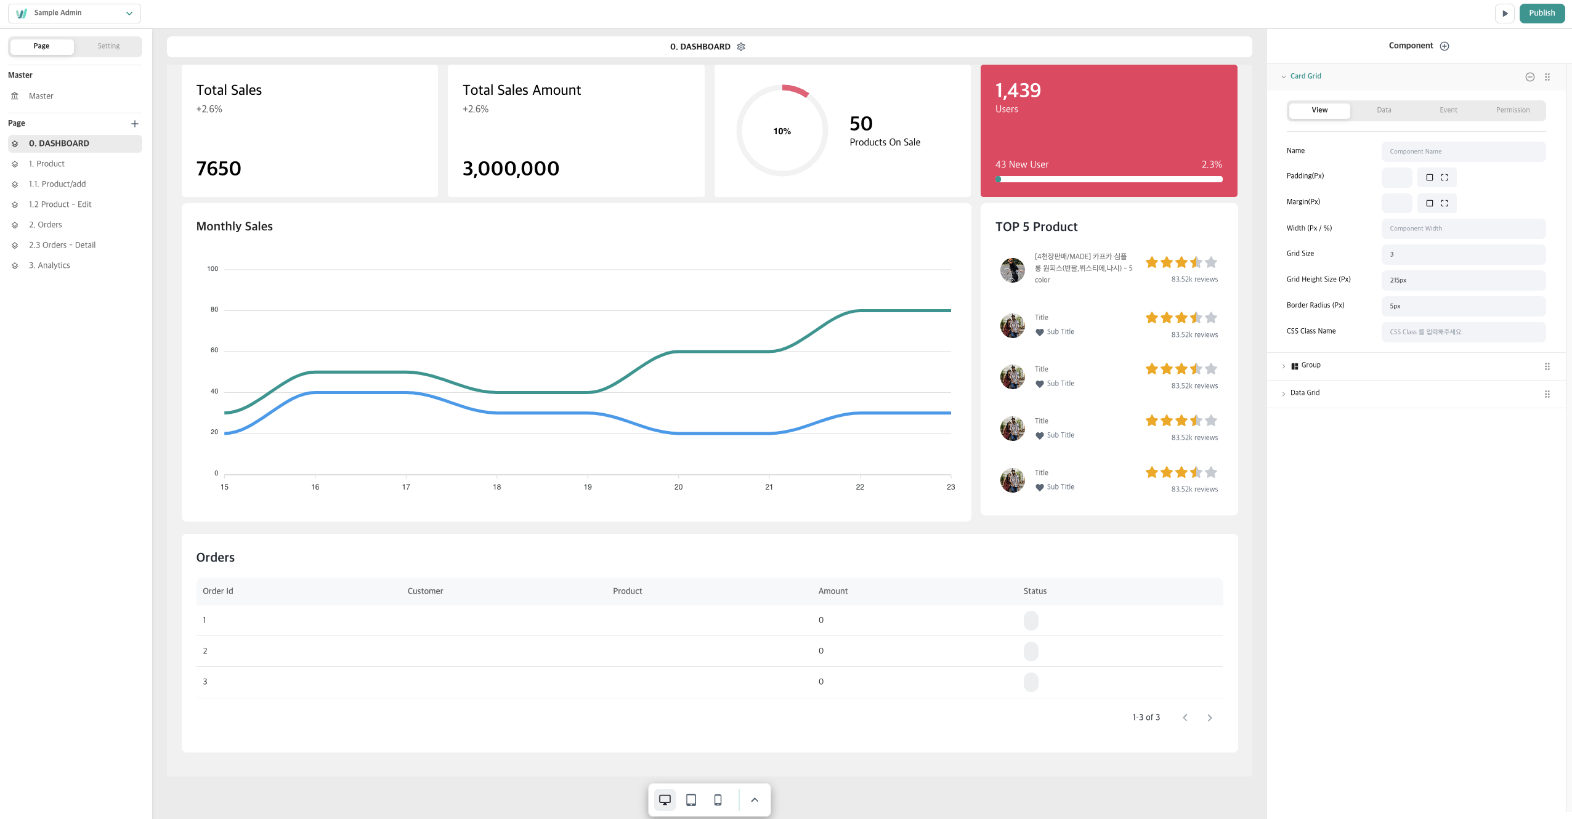The image size is (1572, 819).
Task: Toggle to tablet viewport layout
Action: [x=691, y=799]
